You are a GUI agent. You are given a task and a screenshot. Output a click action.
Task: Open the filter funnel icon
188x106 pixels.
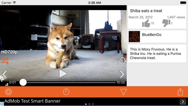point(123,92)
